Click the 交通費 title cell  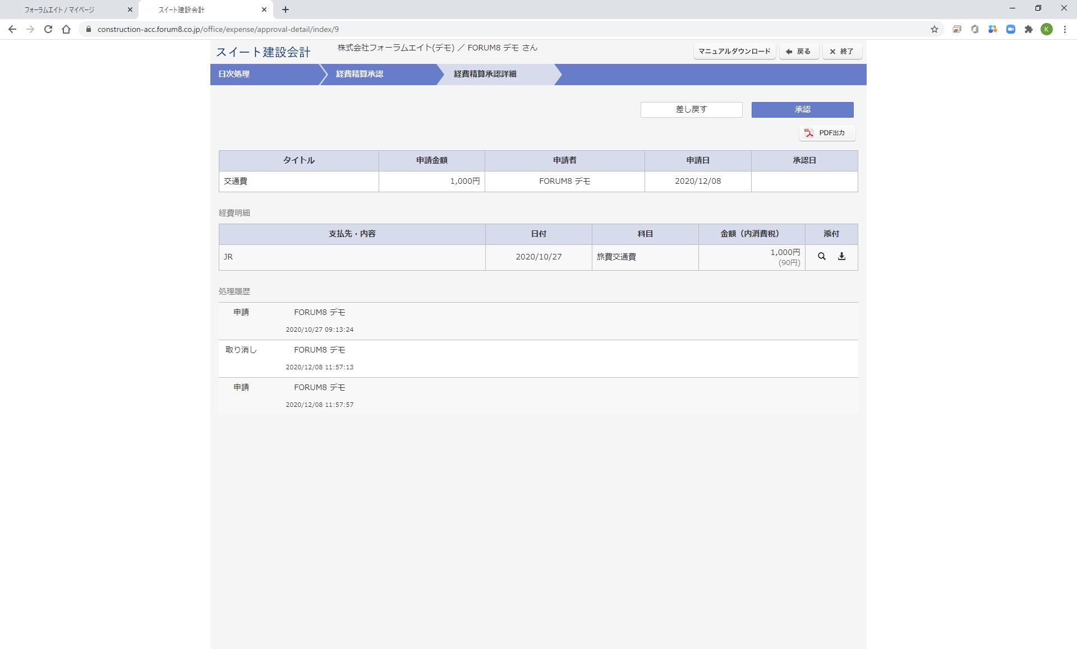[299, 182]
